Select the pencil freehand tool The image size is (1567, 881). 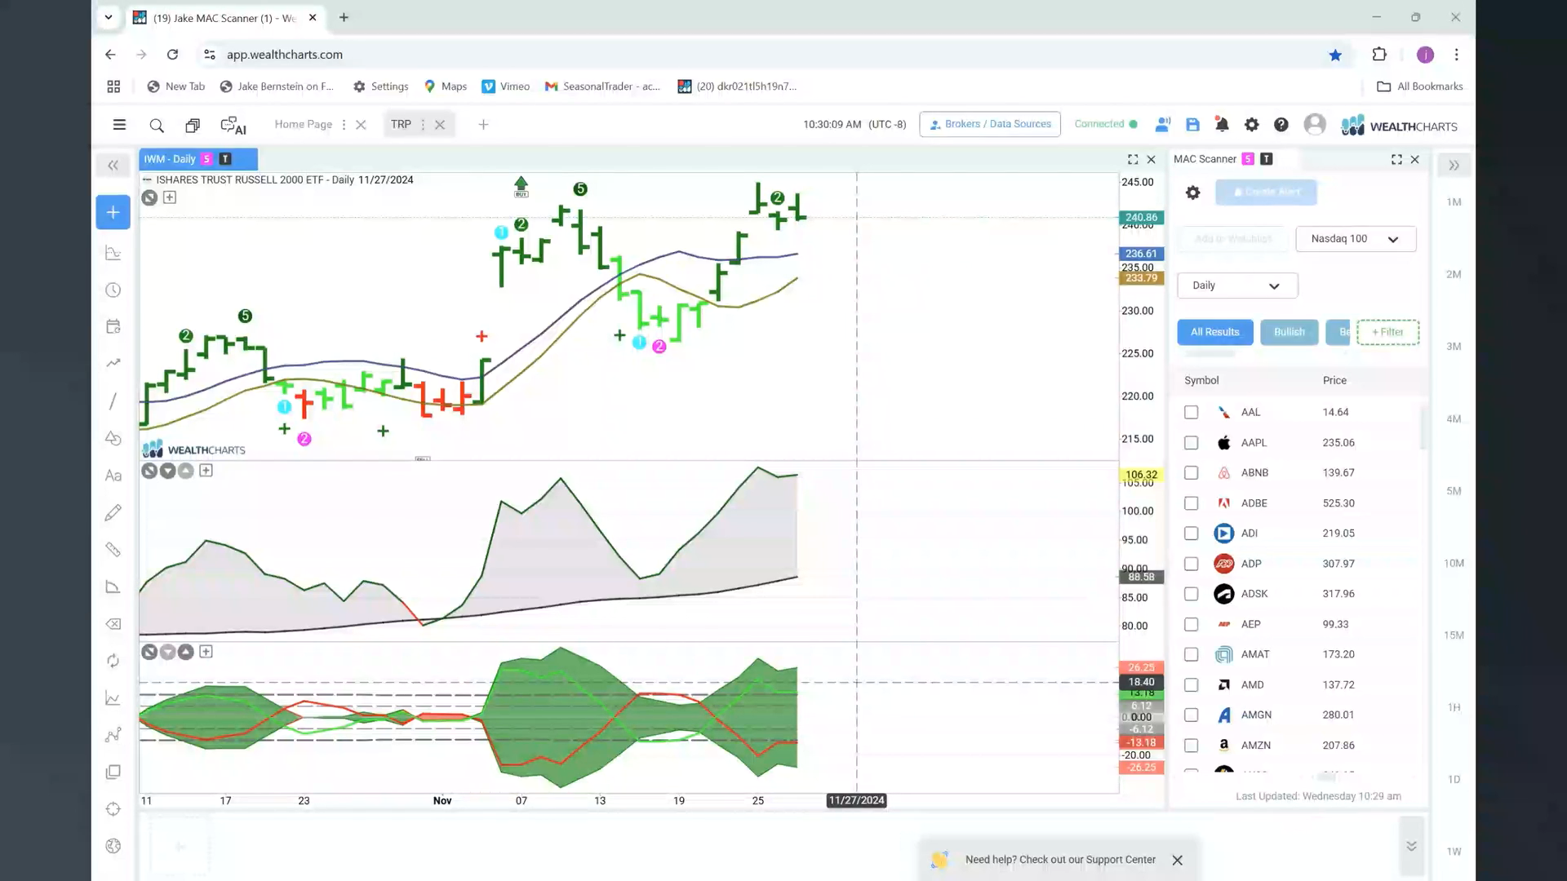[113, 512]
